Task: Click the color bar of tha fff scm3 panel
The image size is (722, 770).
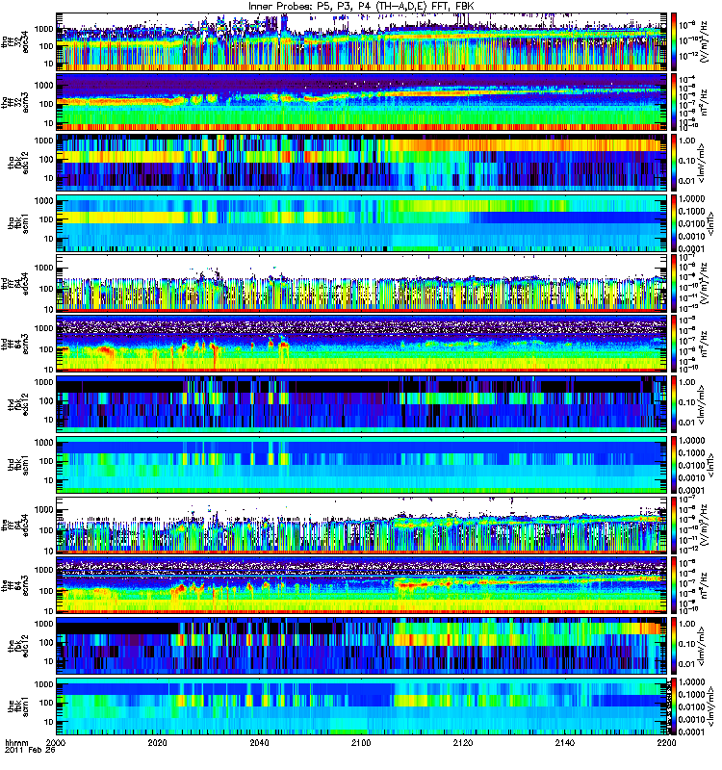Action: pyautogui.click(x=674, y=102)
